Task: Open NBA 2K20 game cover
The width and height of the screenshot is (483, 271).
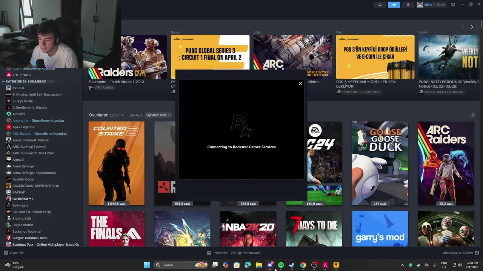Action: coord(248,229)
